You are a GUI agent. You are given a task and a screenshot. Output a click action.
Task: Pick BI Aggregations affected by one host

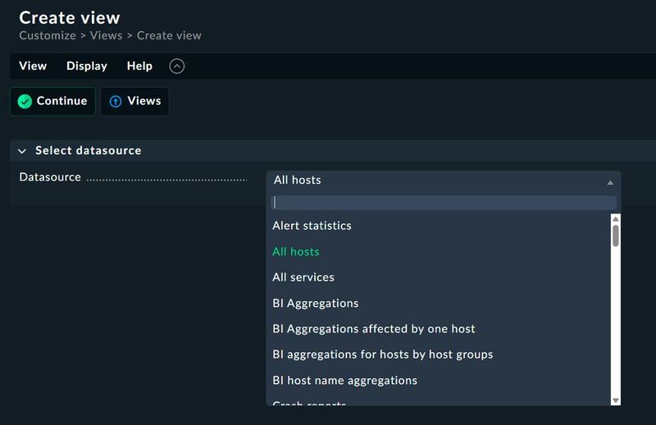click(x=374, y=329)
